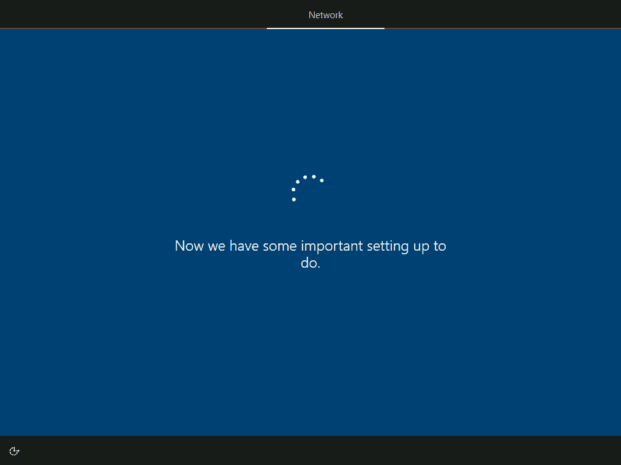Click the empty centre of the bottom bar
621x465 pixels.
[310, 450]
